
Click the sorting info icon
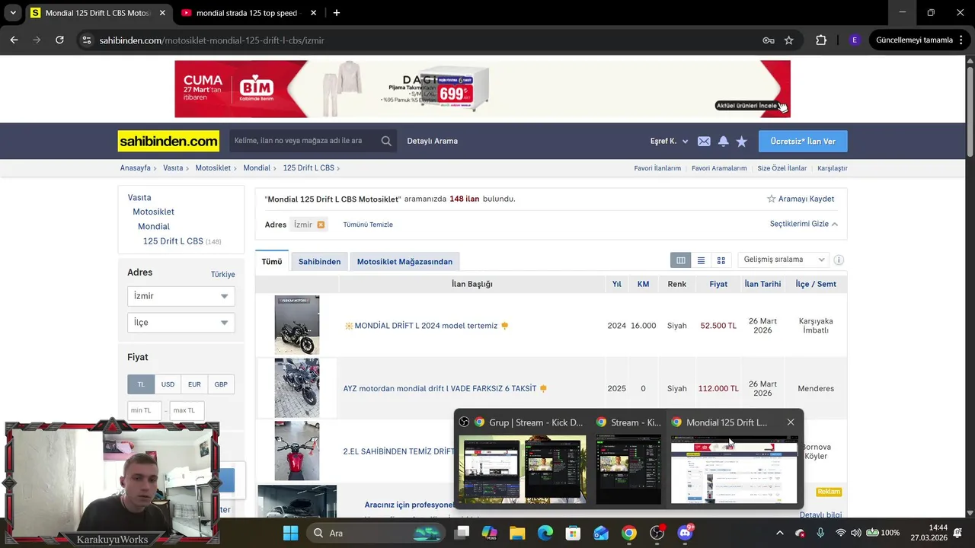[x=839, y=260]
